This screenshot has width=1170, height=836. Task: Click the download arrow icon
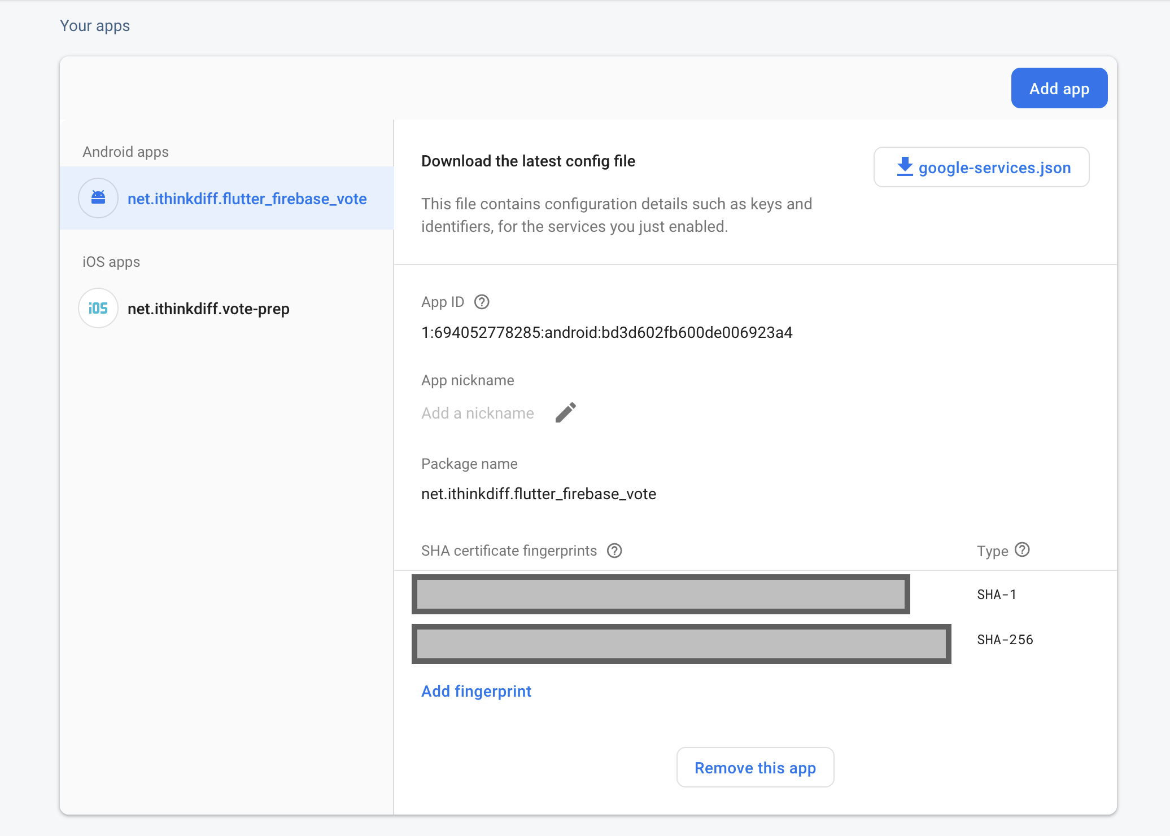click(905, 167)
